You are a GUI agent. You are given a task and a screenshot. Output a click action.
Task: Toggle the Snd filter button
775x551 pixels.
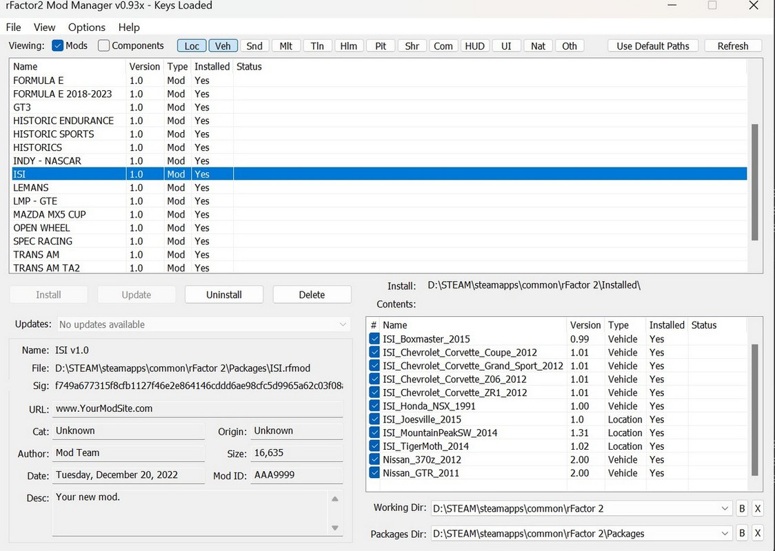[254, 46]
